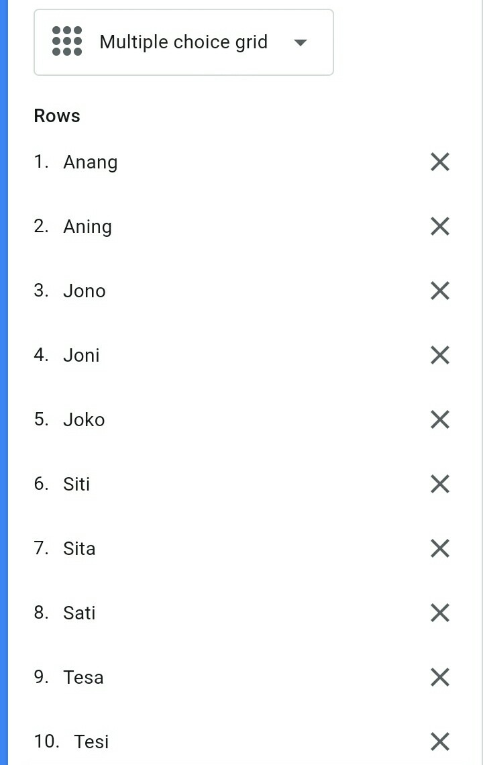The image size is (483, 765).
Task: Delete row 2 Aning
Action: 439,226
